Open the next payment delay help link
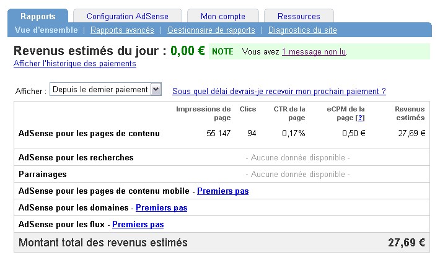The width and height of the screenshot is (440, 260). 279,92
